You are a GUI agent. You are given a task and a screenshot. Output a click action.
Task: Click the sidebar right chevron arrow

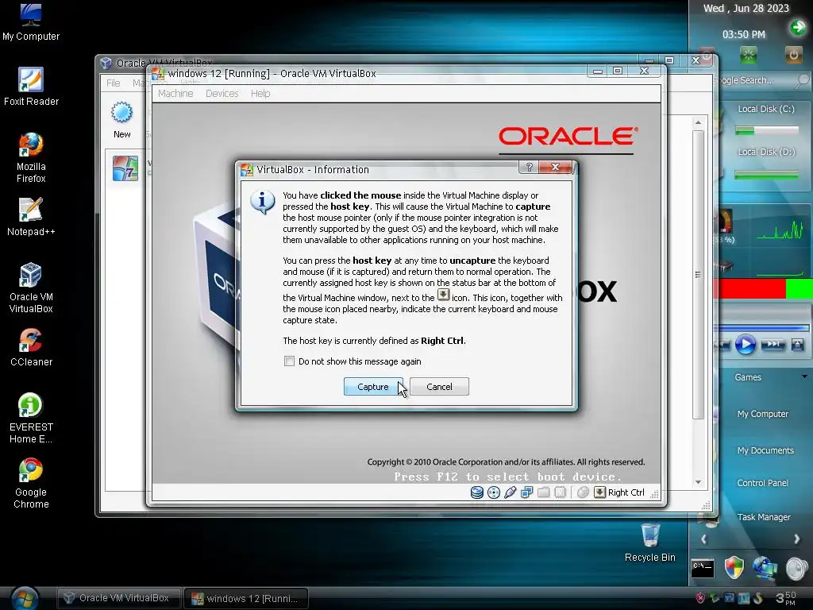[797, 539]
